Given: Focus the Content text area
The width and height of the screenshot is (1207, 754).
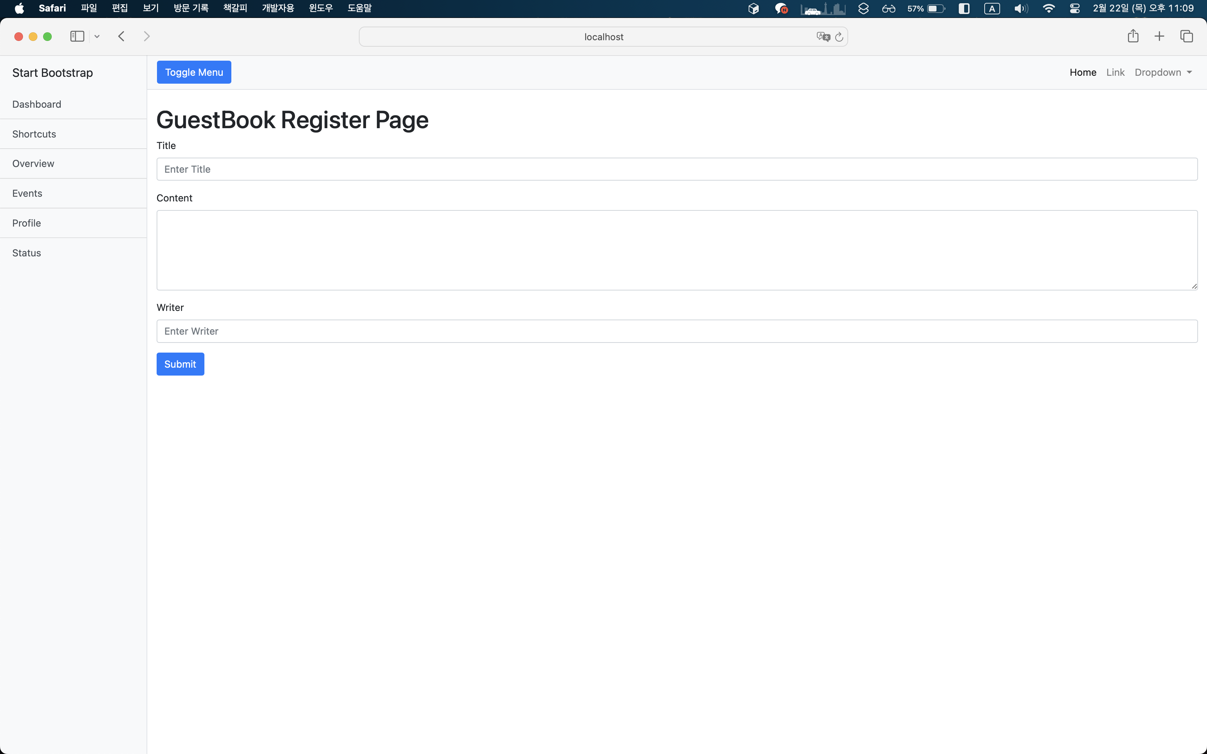Looking at the screenshot, I should pos(677,250).
